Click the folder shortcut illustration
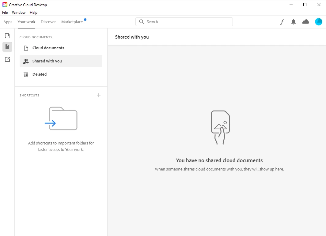 tap(61, 118)
